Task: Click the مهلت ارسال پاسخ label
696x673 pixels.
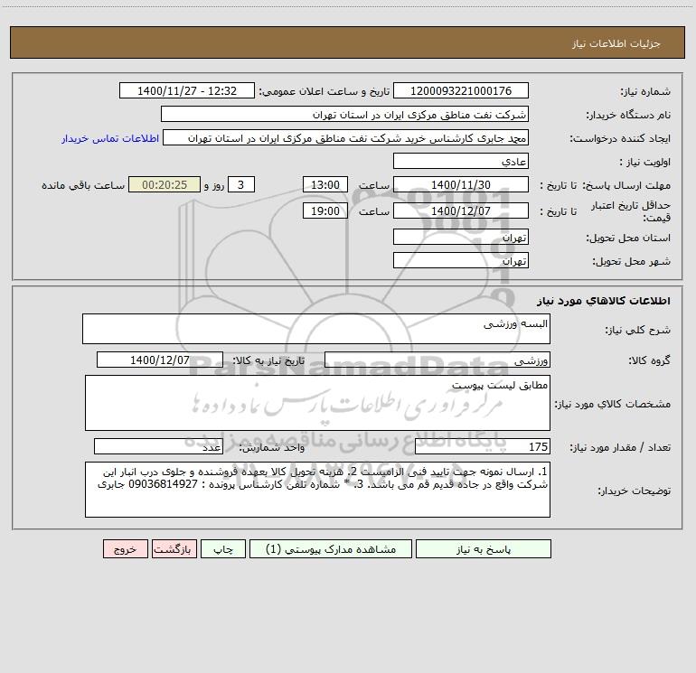Action: coord(626,185)
